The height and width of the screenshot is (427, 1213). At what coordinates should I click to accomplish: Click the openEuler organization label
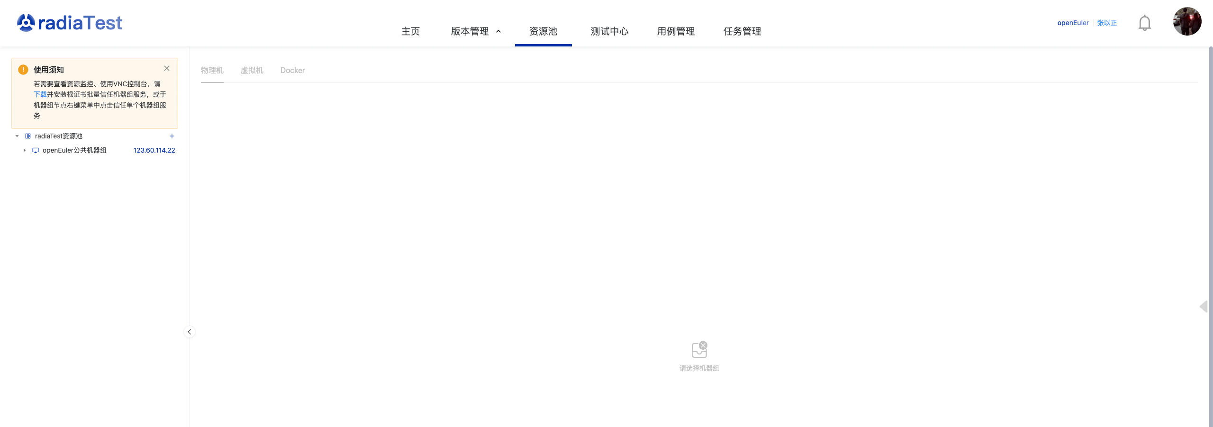pos(1073,23)
